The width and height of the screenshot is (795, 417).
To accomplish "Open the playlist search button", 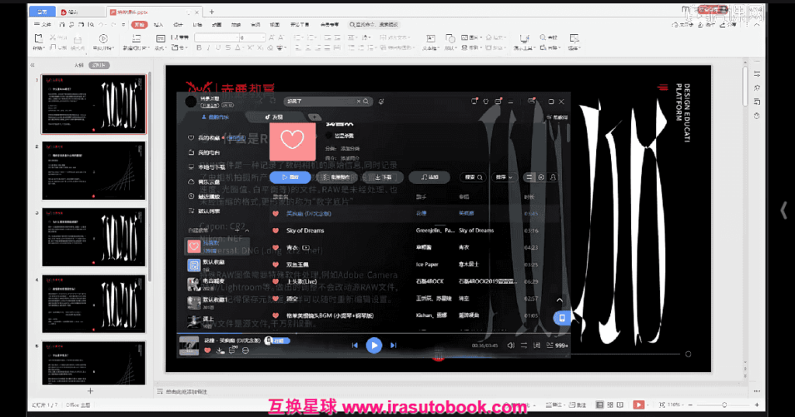I will tap(474, 177).
